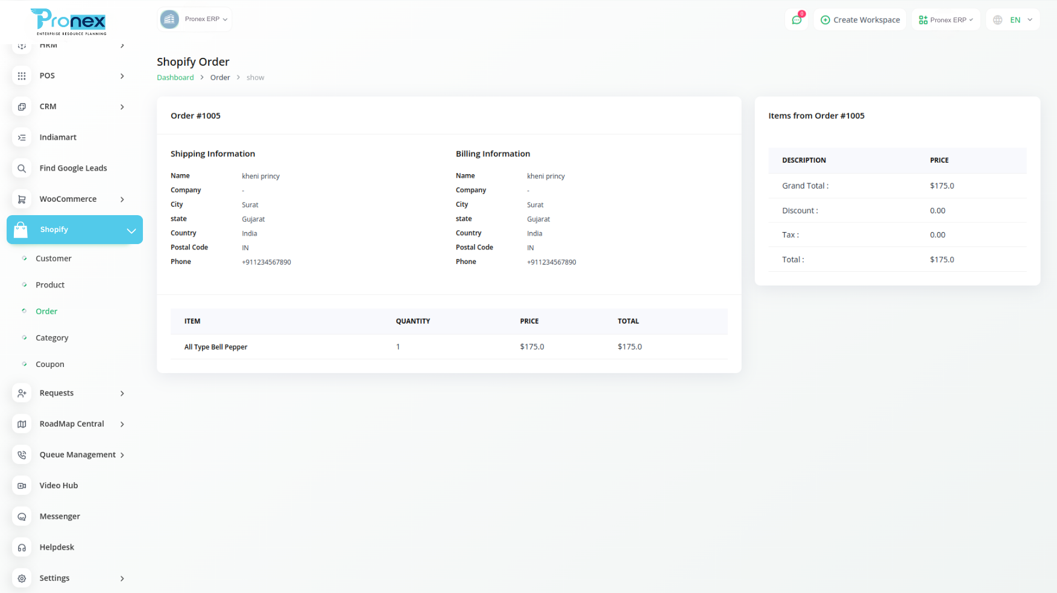Collapse the Shopify submenu chevron
Viewport: 1057px width, 593px height.
click(x=131, y=230)
